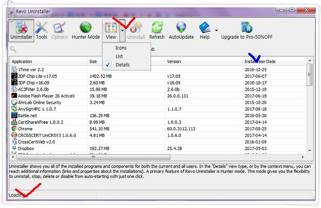
Task: Select the 3DP Chip v16.09 icon
Action: tap(14, 83)
